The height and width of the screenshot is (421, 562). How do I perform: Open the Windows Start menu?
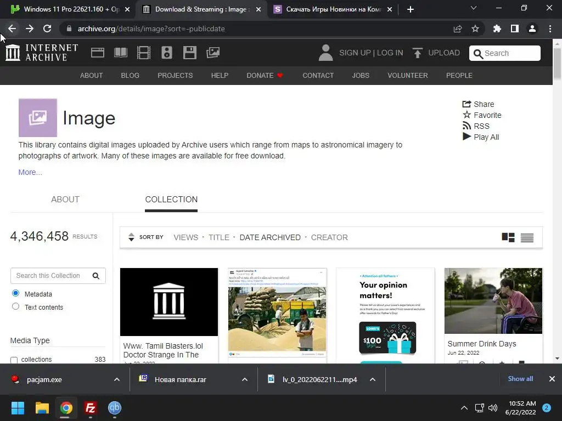point(18,408)
